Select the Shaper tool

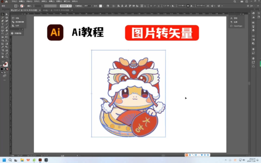click(2, 31)
